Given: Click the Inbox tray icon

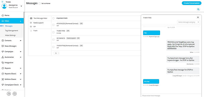Looking at the screenshot, I should click(3, 21).
